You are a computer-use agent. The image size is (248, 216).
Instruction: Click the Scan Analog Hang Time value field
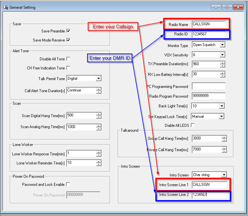click(x=81, y=127)
